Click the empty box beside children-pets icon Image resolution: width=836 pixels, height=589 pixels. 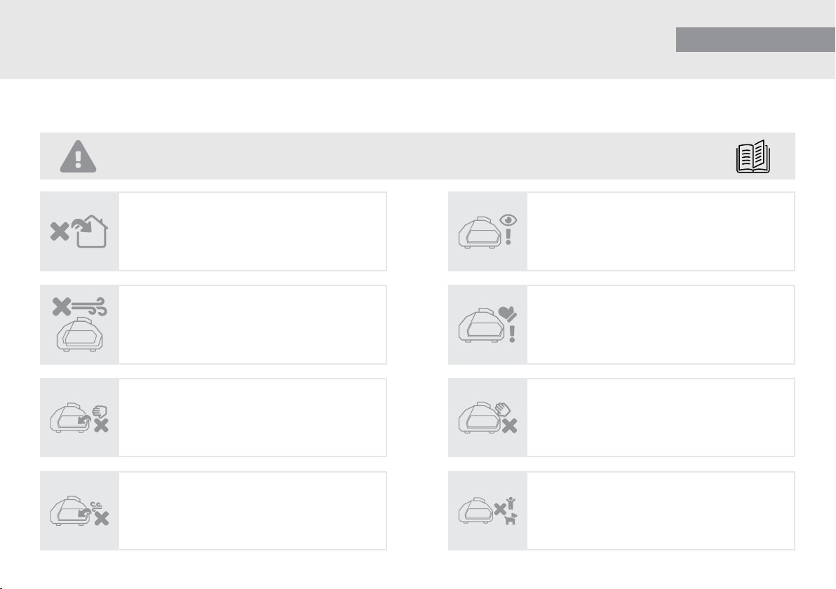click(x=661, y=510)
